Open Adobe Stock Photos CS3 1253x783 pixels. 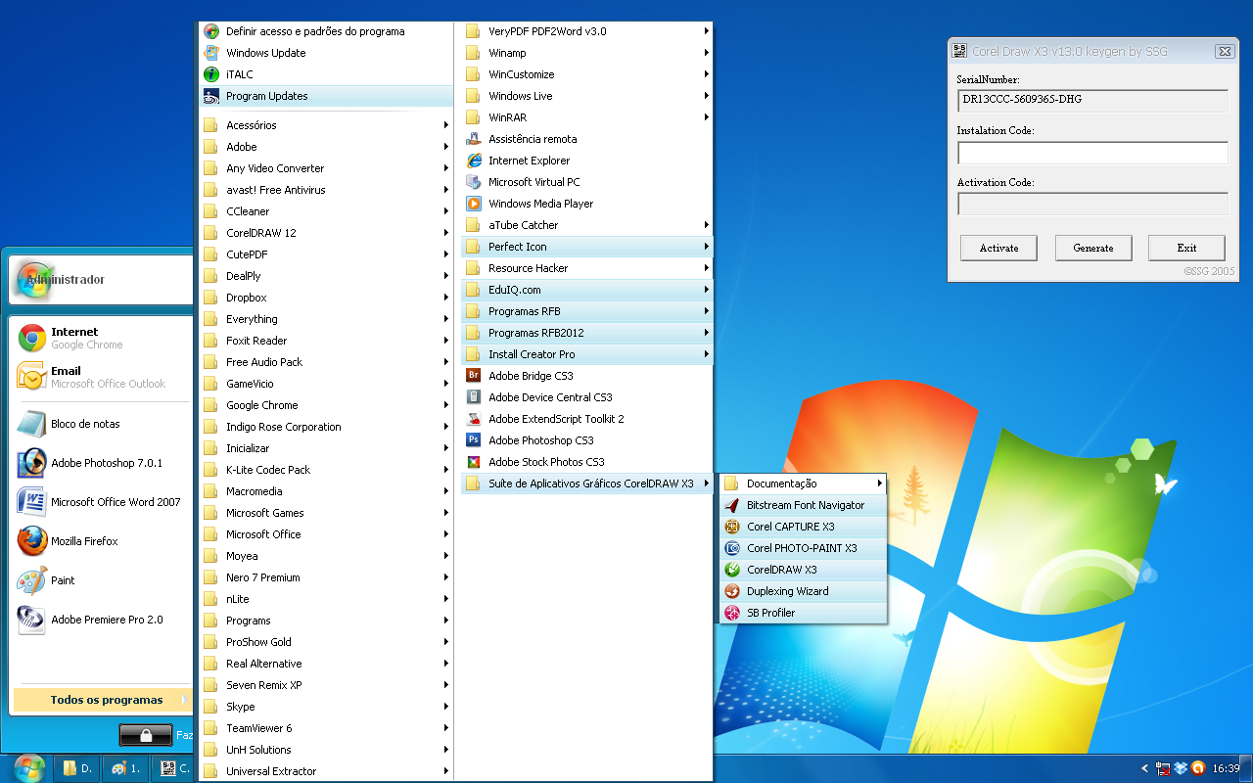click(586, 462)
